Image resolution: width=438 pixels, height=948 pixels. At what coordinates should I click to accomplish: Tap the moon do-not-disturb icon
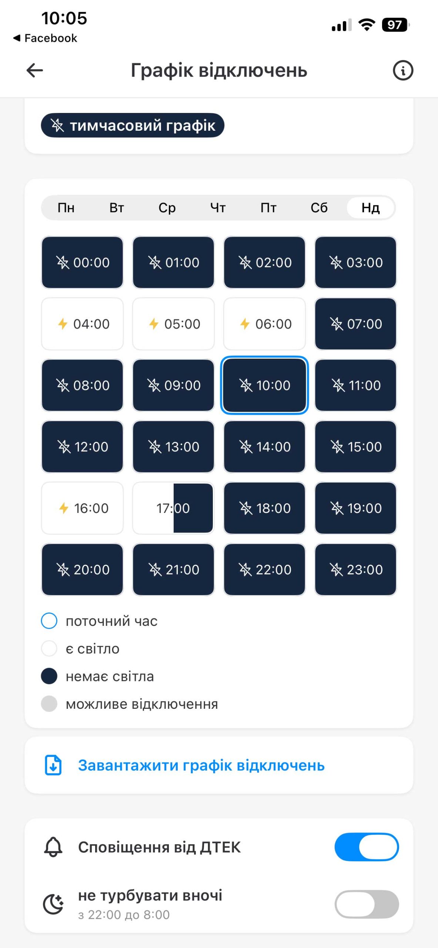[53, 904]
